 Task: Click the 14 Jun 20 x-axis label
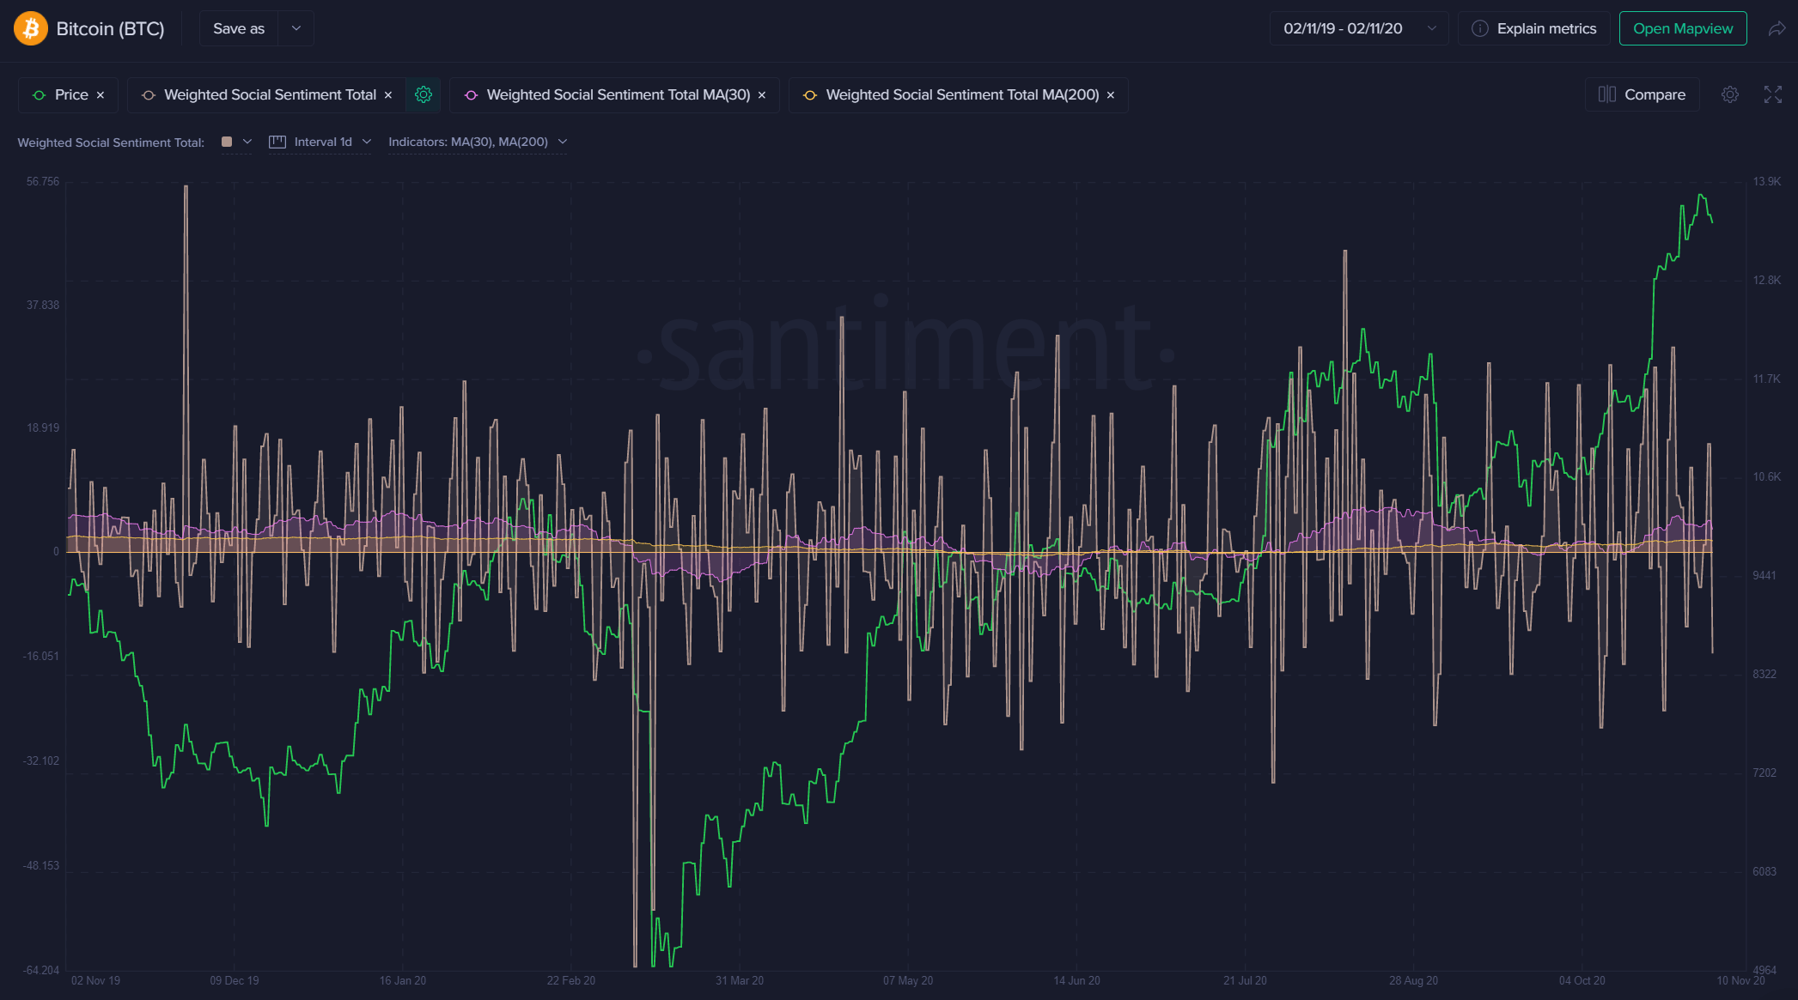[x=1076, y=980]
